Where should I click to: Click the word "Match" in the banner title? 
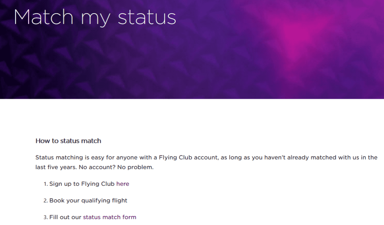44,17
